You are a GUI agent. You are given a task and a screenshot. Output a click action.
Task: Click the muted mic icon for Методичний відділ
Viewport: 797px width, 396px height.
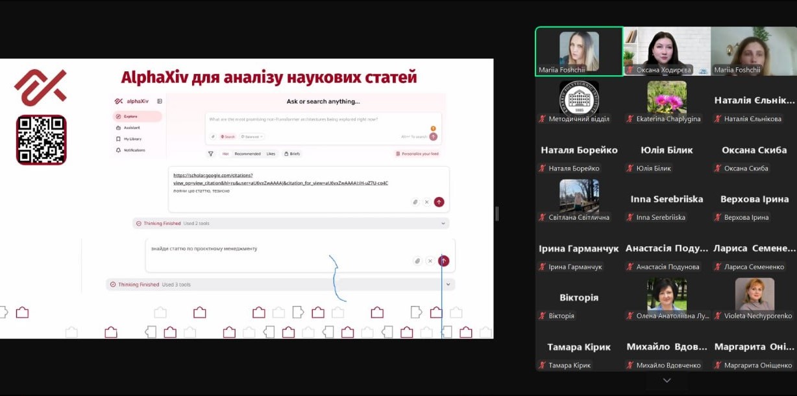542,119
